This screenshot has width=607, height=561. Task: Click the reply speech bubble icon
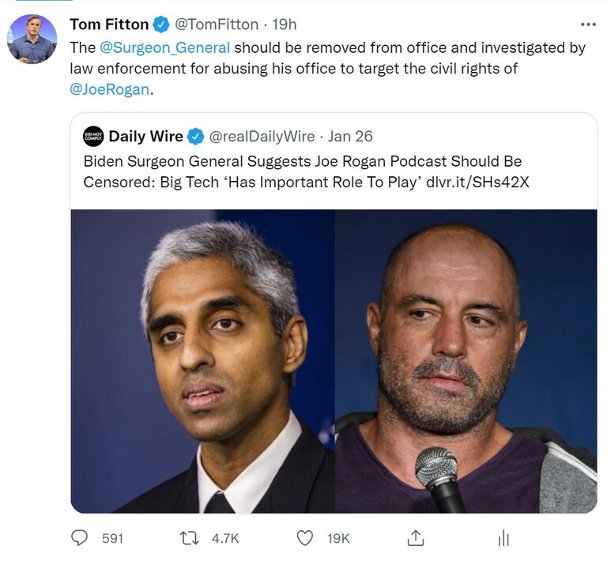pos(80,537)
